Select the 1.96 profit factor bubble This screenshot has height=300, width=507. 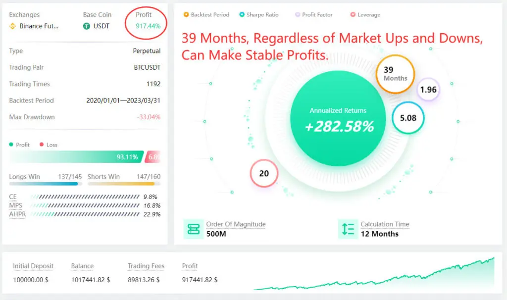point(428,90)
